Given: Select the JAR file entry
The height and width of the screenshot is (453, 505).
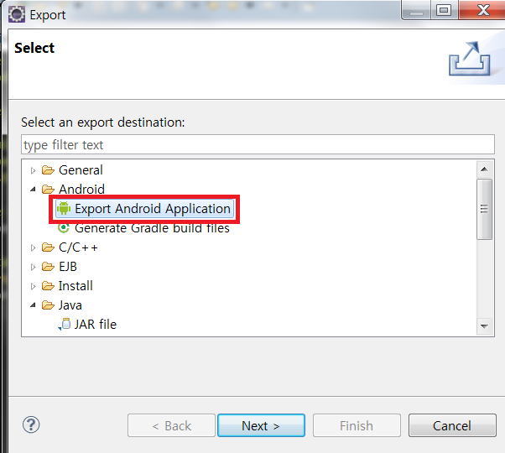Looking at the screenshot, I should point(96,324).
